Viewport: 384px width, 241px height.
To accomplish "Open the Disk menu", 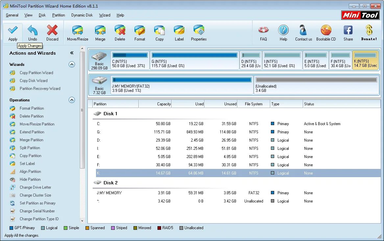I will (x=42, y=15).
